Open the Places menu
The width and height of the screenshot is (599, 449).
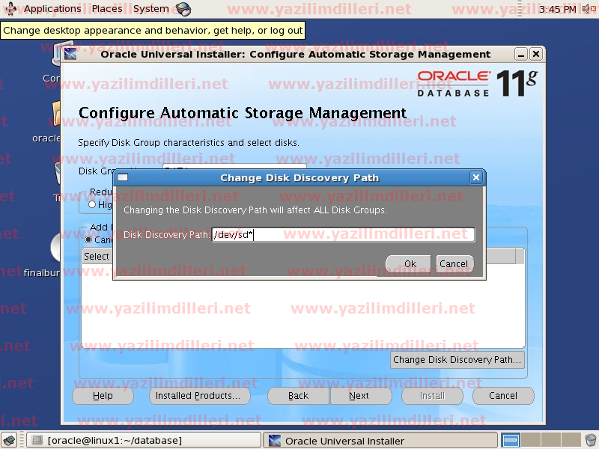click(x=106, y=9)
